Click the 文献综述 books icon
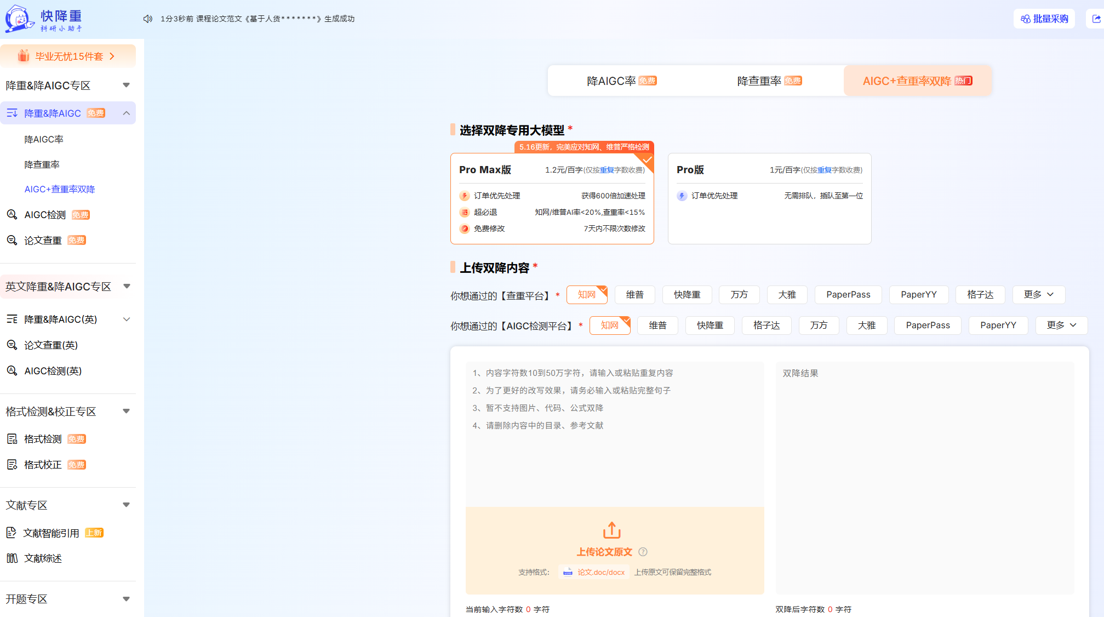The height and width of the screenshot is (617, 1104). pos(12,558)
